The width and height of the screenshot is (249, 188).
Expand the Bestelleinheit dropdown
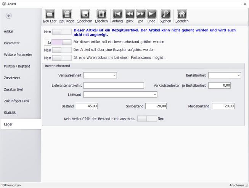tap(225, 75)
